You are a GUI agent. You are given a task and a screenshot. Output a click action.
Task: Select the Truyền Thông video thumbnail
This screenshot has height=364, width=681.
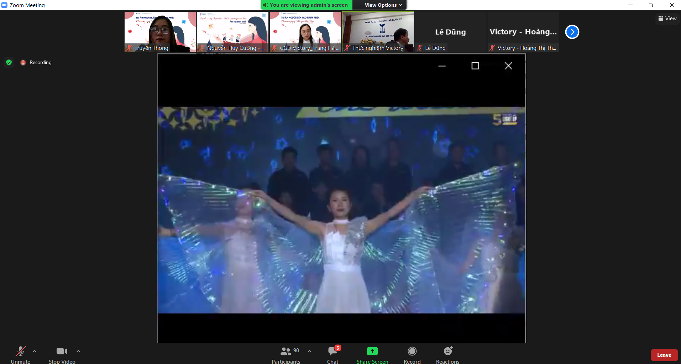(160, 32)
